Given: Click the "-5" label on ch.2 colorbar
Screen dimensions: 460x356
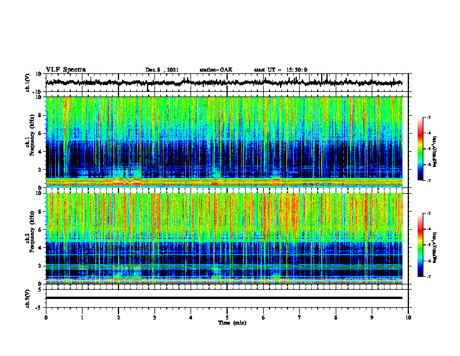Looking at the screenshot, I should [x=429, y=245].
